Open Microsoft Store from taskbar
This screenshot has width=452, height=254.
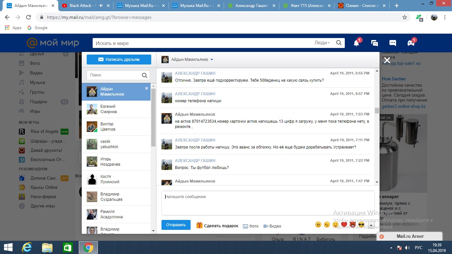[x=68, y=247]
